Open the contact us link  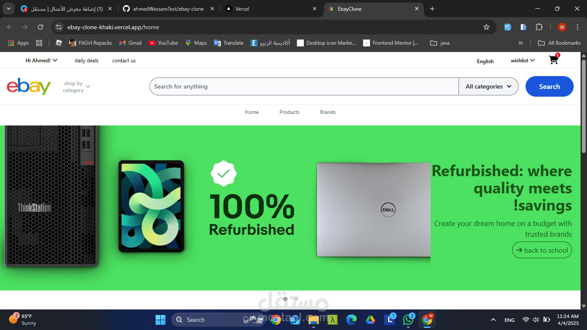coord(124,61)
